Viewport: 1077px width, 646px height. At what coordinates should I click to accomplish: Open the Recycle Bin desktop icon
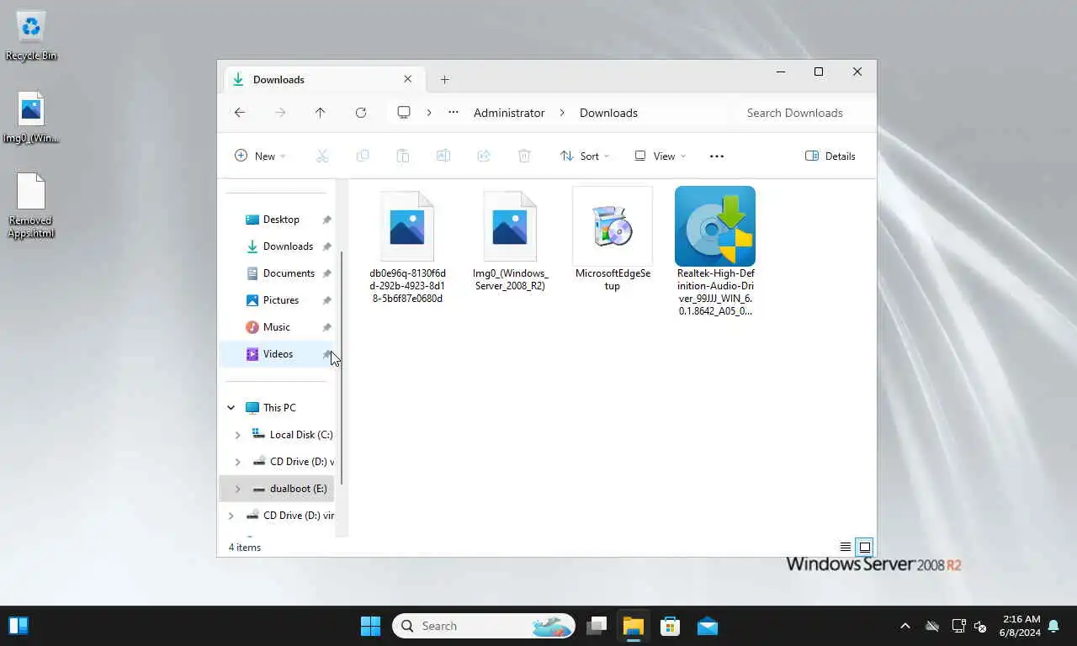coord(31,35)
